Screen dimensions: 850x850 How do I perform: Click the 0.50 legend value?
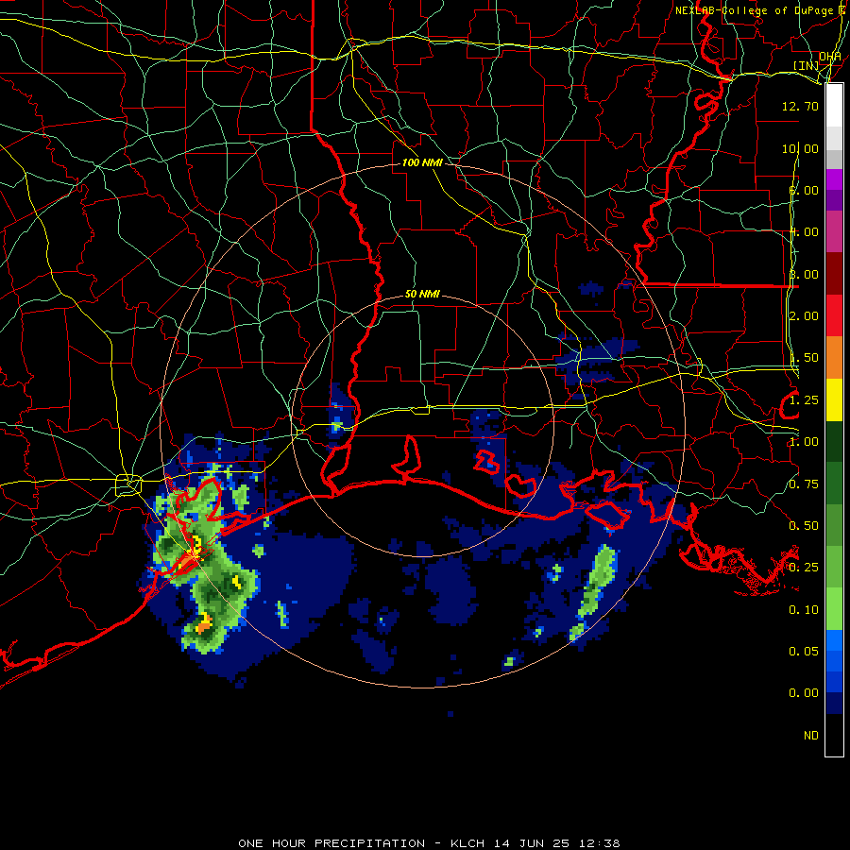pos(804,526)
